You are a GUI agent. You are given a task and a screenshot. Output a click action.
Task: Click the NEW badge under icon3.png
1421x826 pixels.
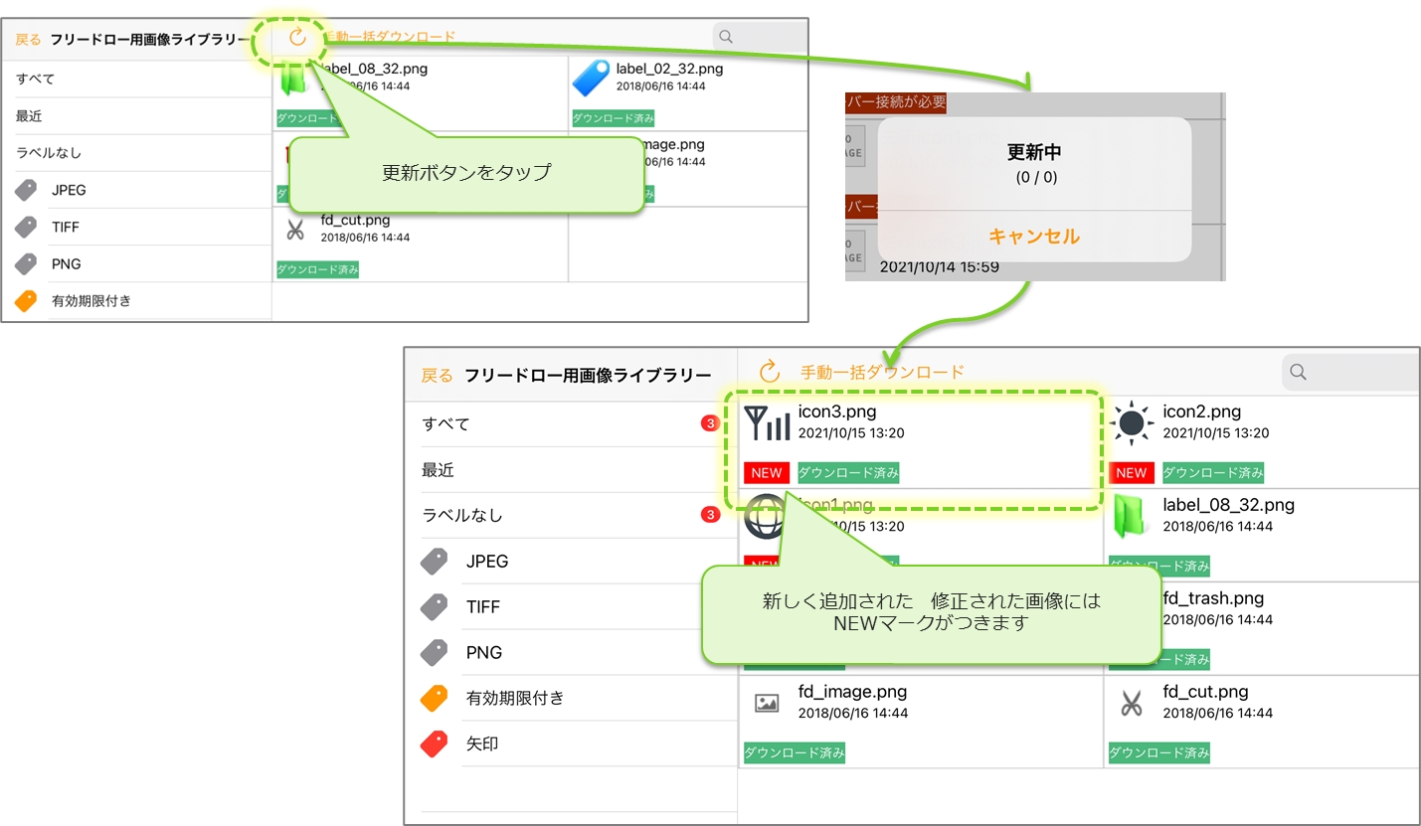tap(767, 473)
